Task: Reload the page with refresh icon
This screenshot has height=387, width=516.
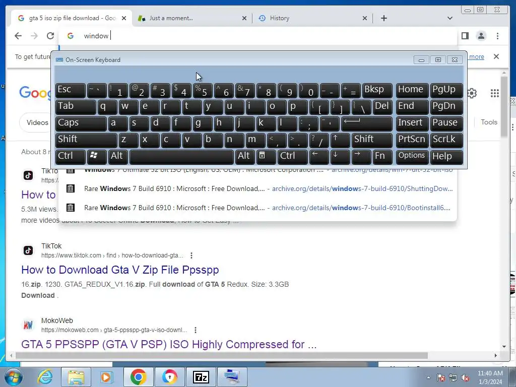Action: 50,36
